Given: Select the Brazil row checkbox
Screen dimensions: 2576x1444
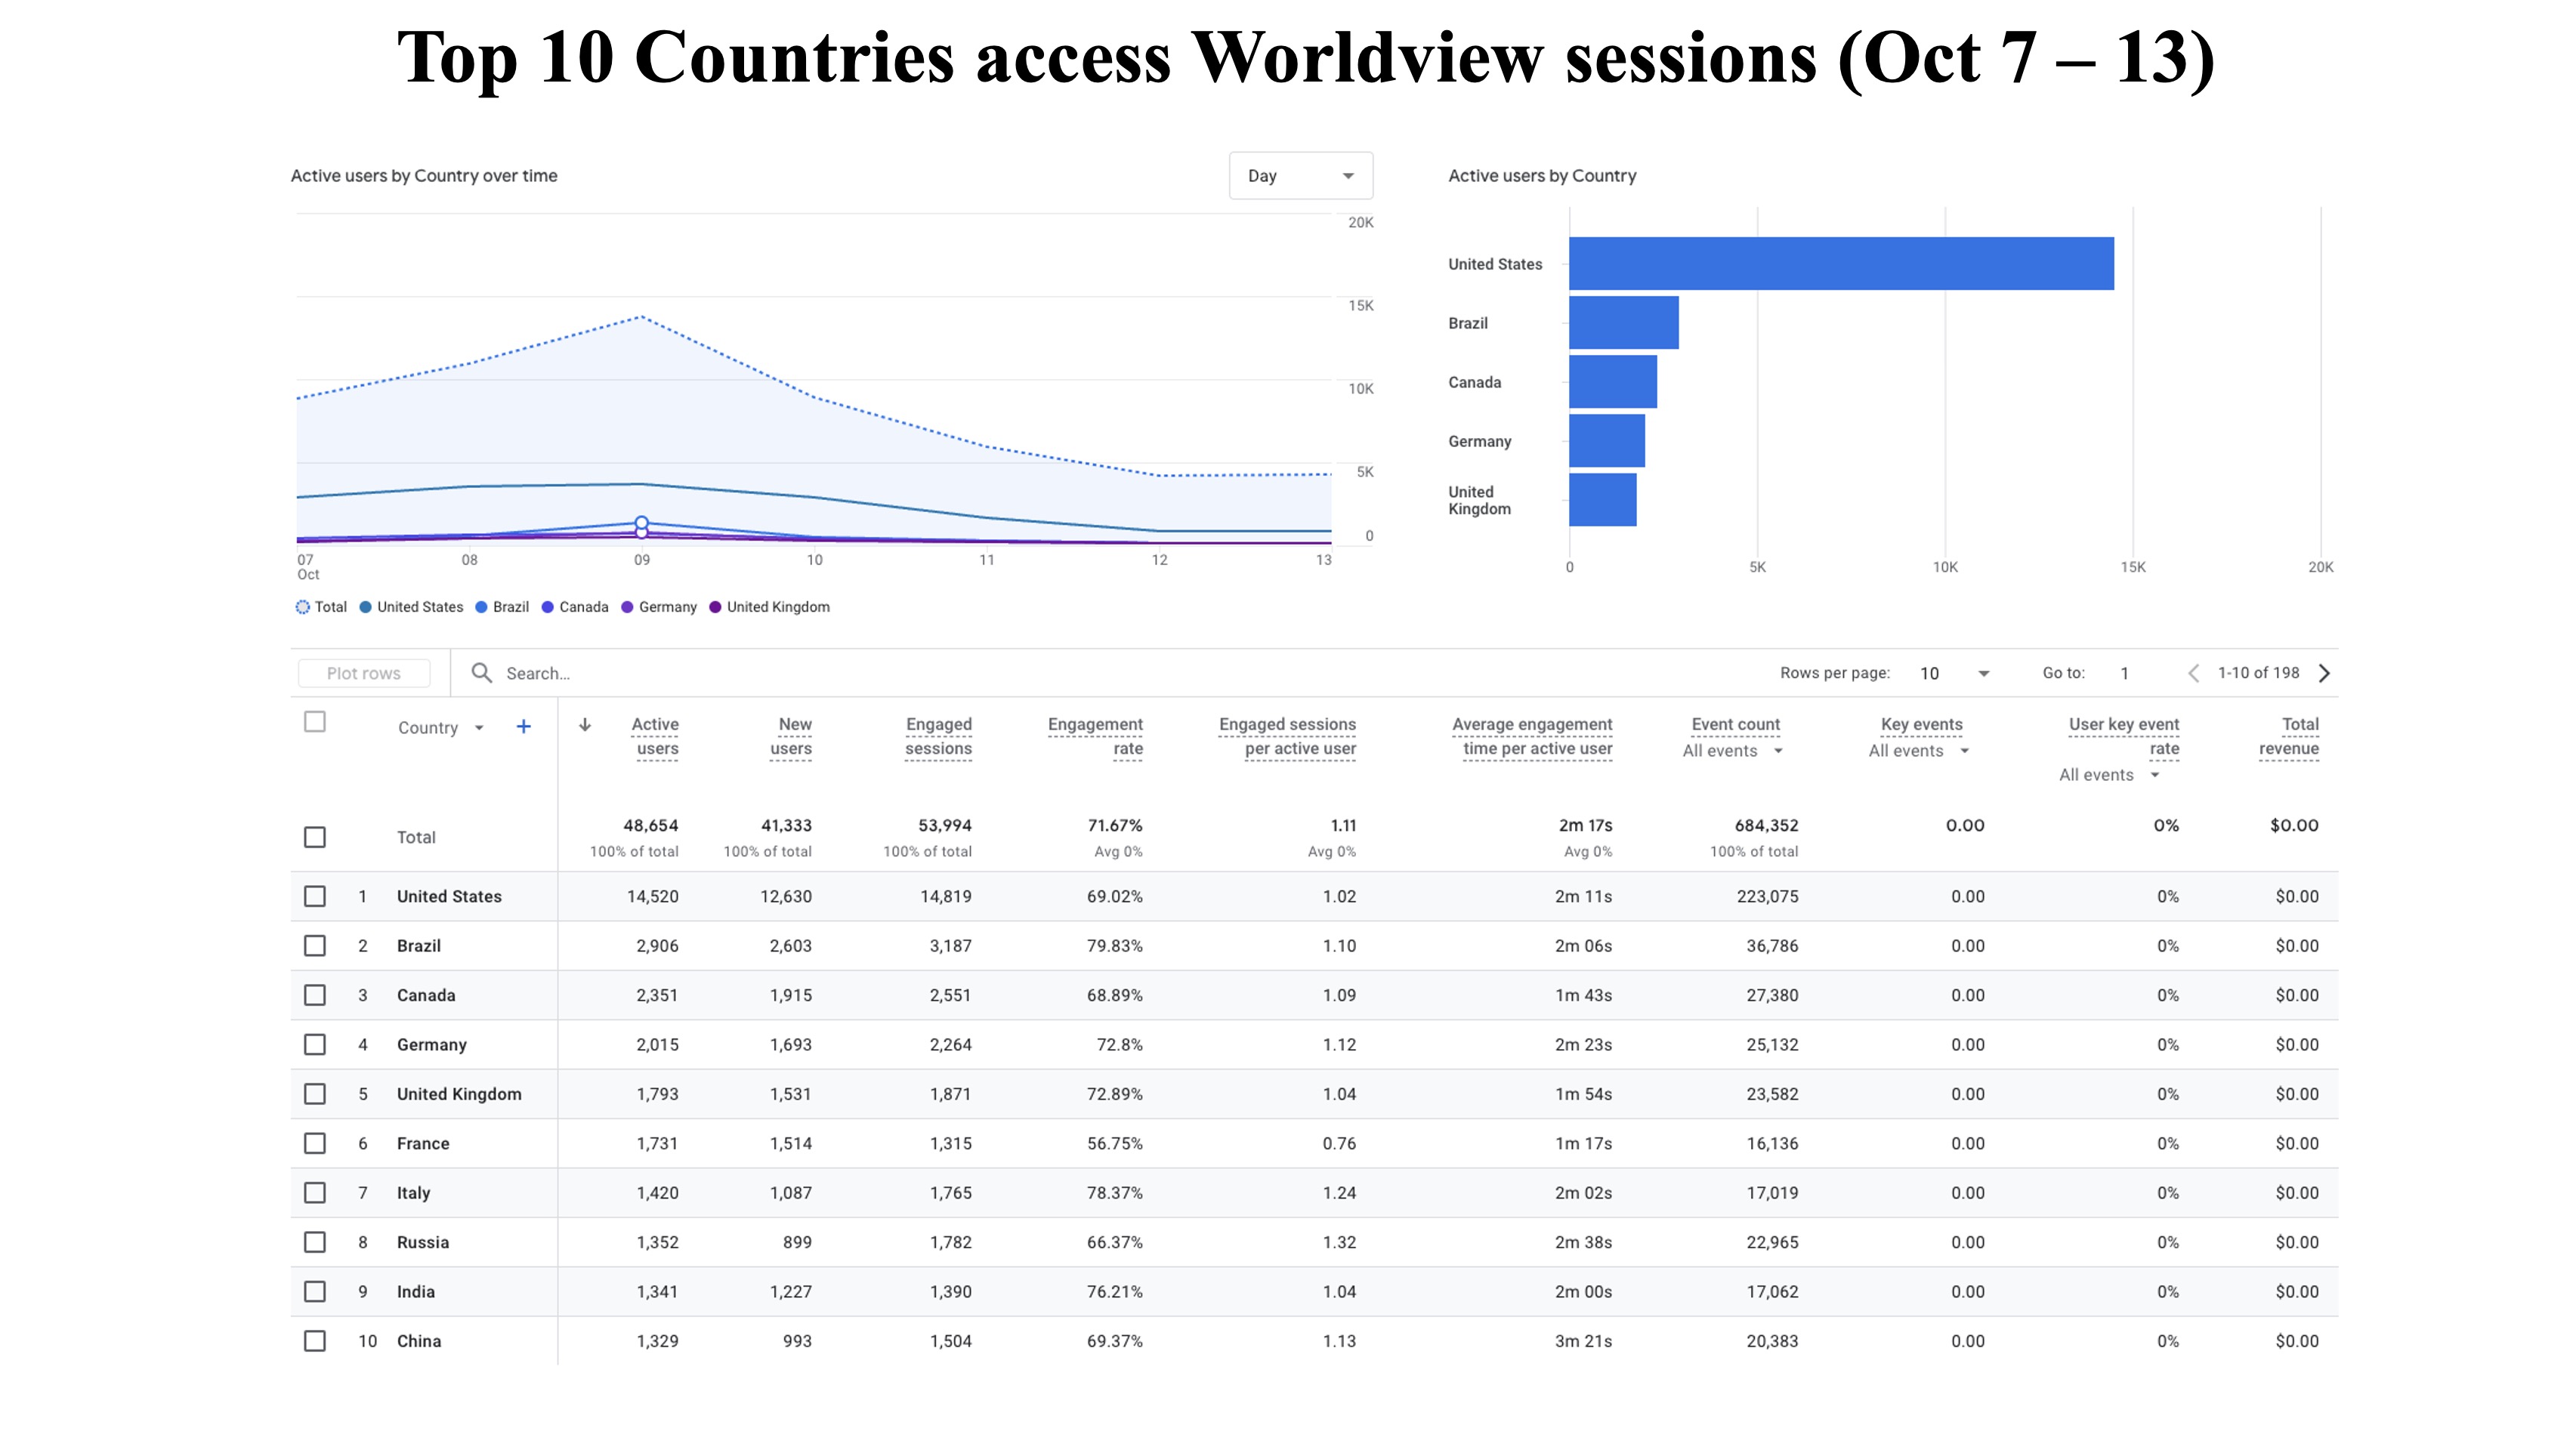Looking at the screenshot, I should click(315, 946).
